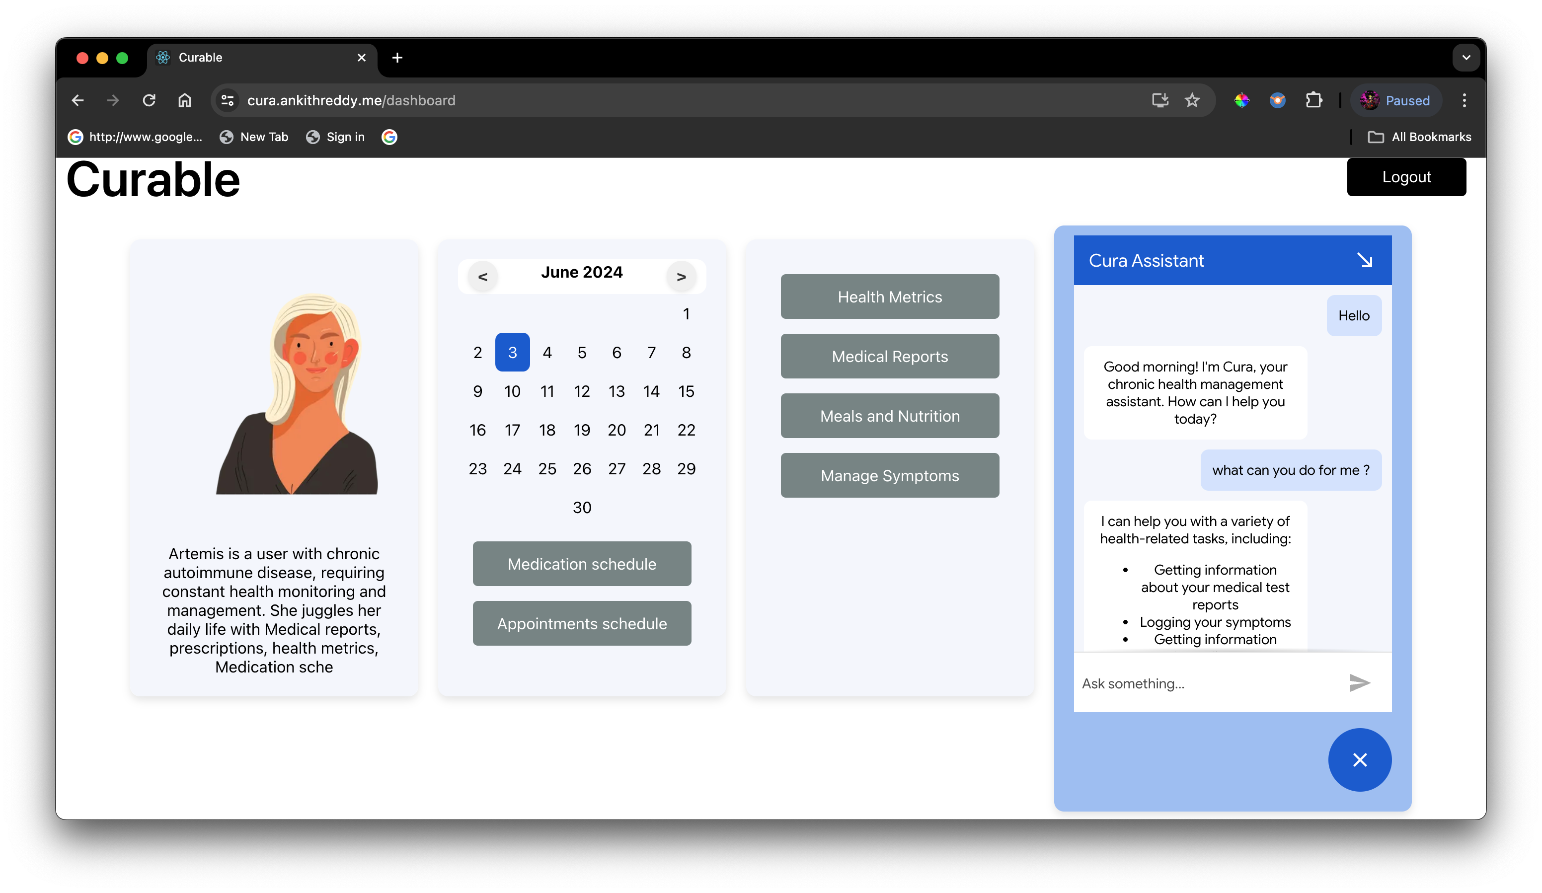Open the Medication schedule

pos(581,564)
